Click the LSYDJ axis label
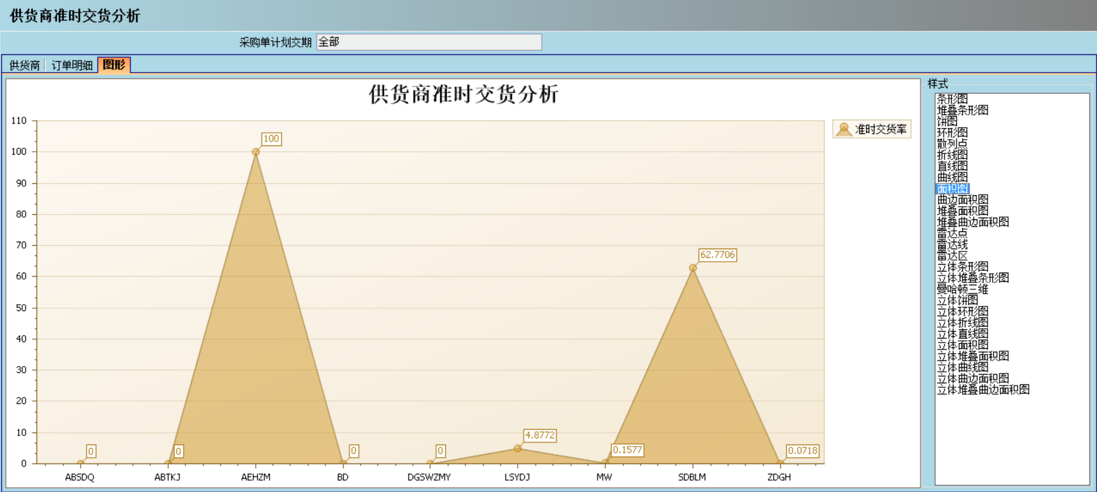1097x492 pixels. (x=517, y=477)
